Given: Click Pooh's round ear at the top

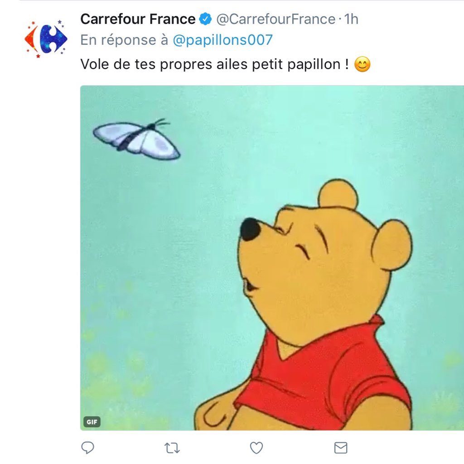Looking at the screenshot, I should 338,193.
